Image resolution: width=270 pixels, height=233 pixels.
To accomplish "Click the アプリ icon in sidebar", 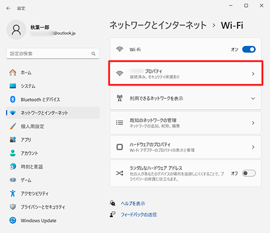I will point(13,139).
